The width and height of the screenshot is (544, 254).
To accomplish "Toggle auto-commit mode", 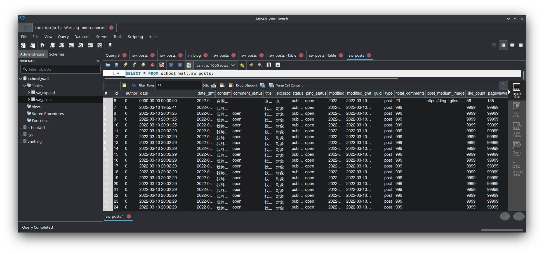I will point(189,65).
